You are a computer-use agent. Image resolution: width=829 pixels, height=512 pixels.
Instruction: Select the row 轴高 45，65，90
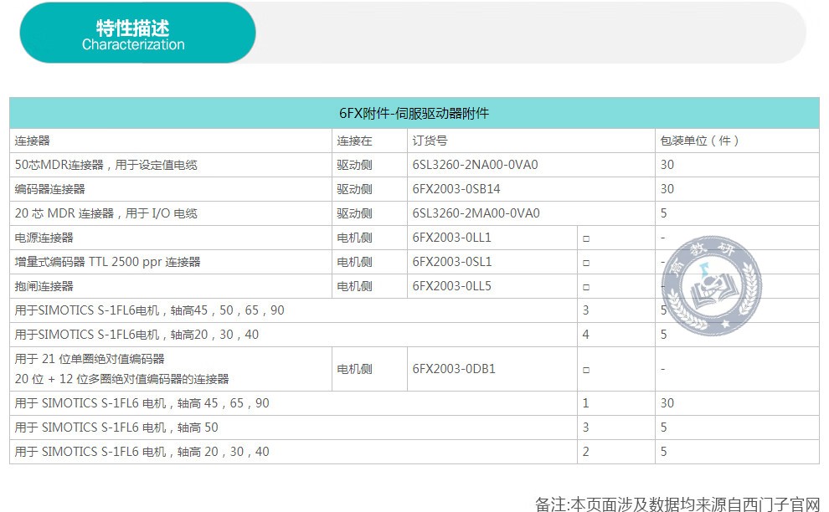coord(414,404)
